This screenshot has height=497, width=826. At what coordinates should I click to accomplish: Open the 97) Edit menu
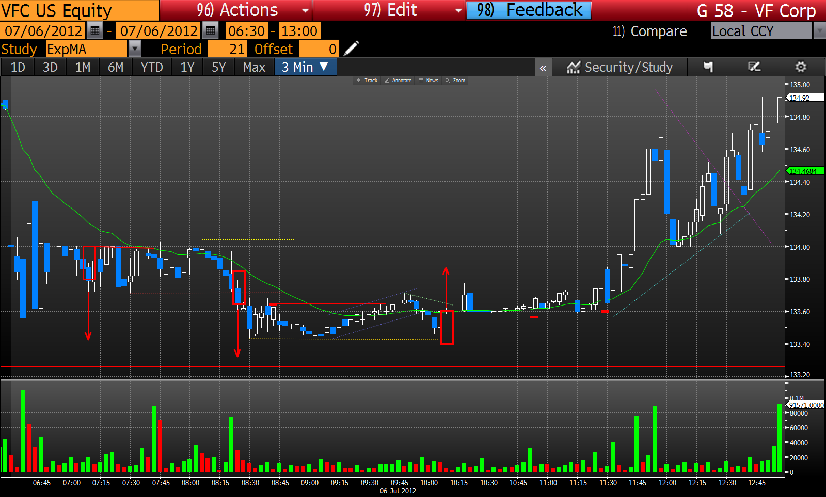coord(389,10)
